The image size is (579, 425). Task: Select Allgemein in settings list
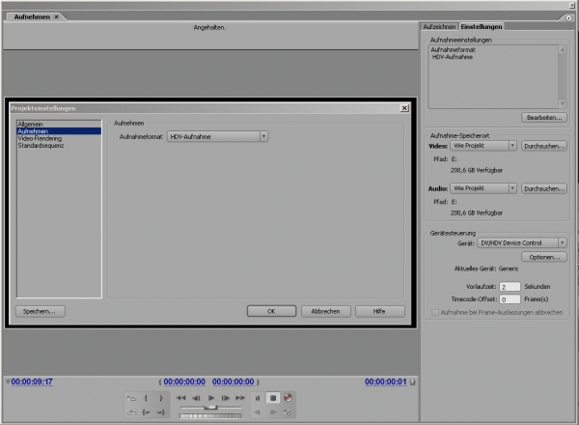tap(31, 125)
